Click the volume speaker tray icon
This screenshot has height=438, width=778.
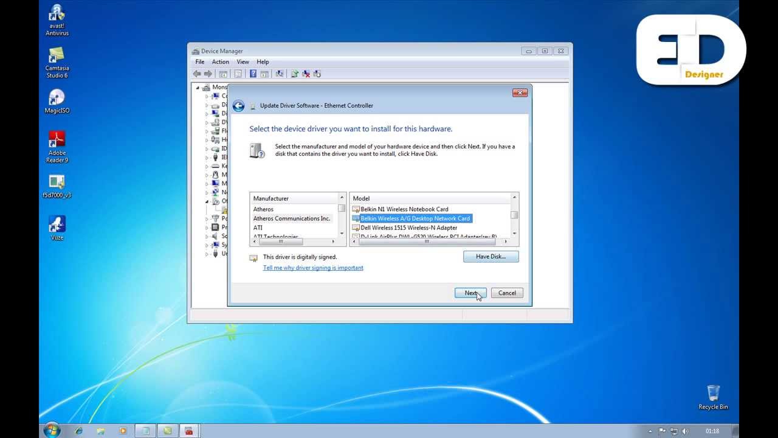coord(686,431)
